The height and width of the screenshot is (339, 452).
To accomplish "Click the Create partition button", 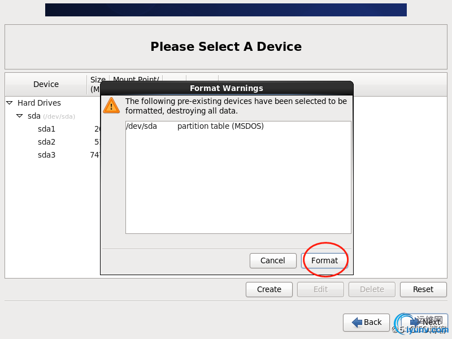I will pos(269,289).
